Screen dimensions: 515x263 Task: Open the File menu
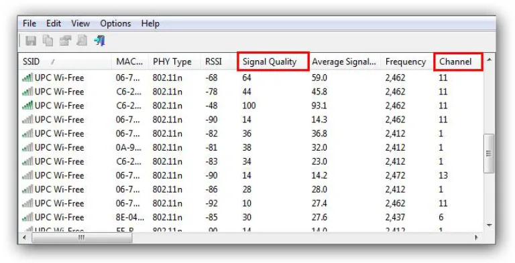[30, 23]
